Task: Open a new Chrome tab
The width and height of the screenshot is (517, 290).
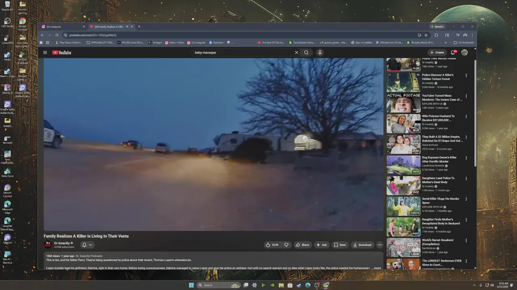Action: 139,27
